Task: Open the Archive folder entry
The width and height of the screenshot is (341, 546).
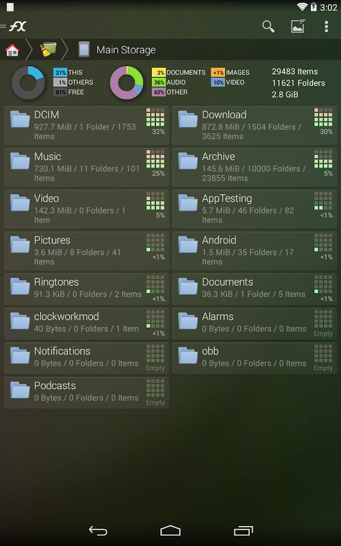Action: click(254, 167)
